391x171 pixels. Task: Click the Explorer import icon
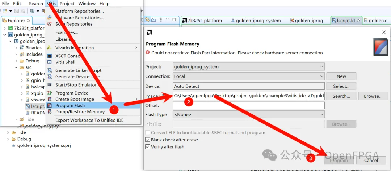click(154, 19)
